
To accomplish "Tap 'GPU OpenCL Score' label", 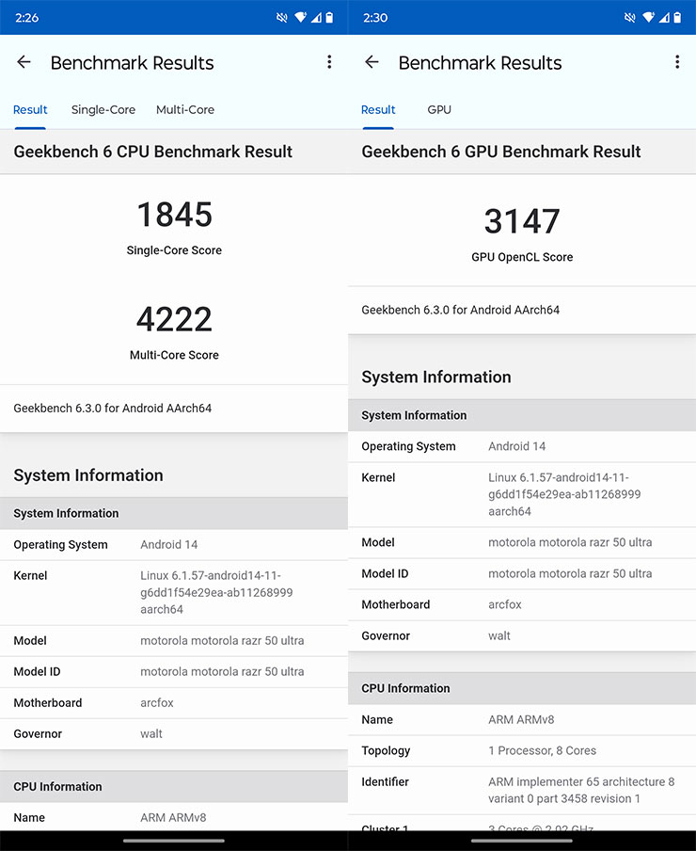I will pos(522,257).
